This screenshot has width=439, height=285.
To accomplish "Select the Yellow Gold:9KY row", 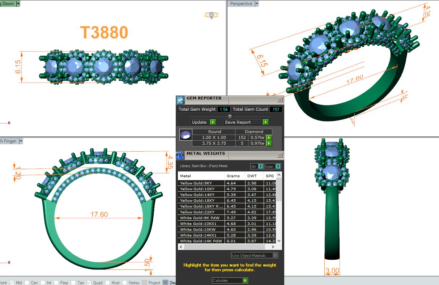I will click(x=227, y=183).
